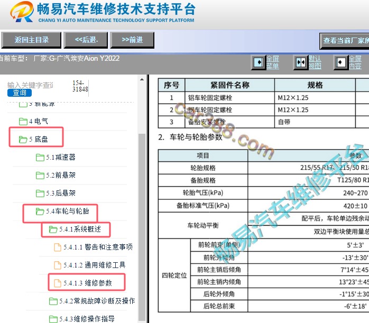Image resolution: width=369 pixels, height=323 pixels.
Task: Focus the keyword search input field
Action: point(30,85)
